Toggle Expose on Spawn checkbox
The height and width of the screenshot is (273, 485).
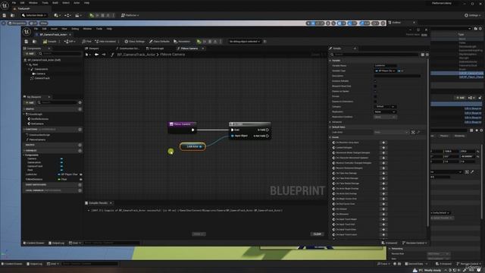(x=375, y=91)
